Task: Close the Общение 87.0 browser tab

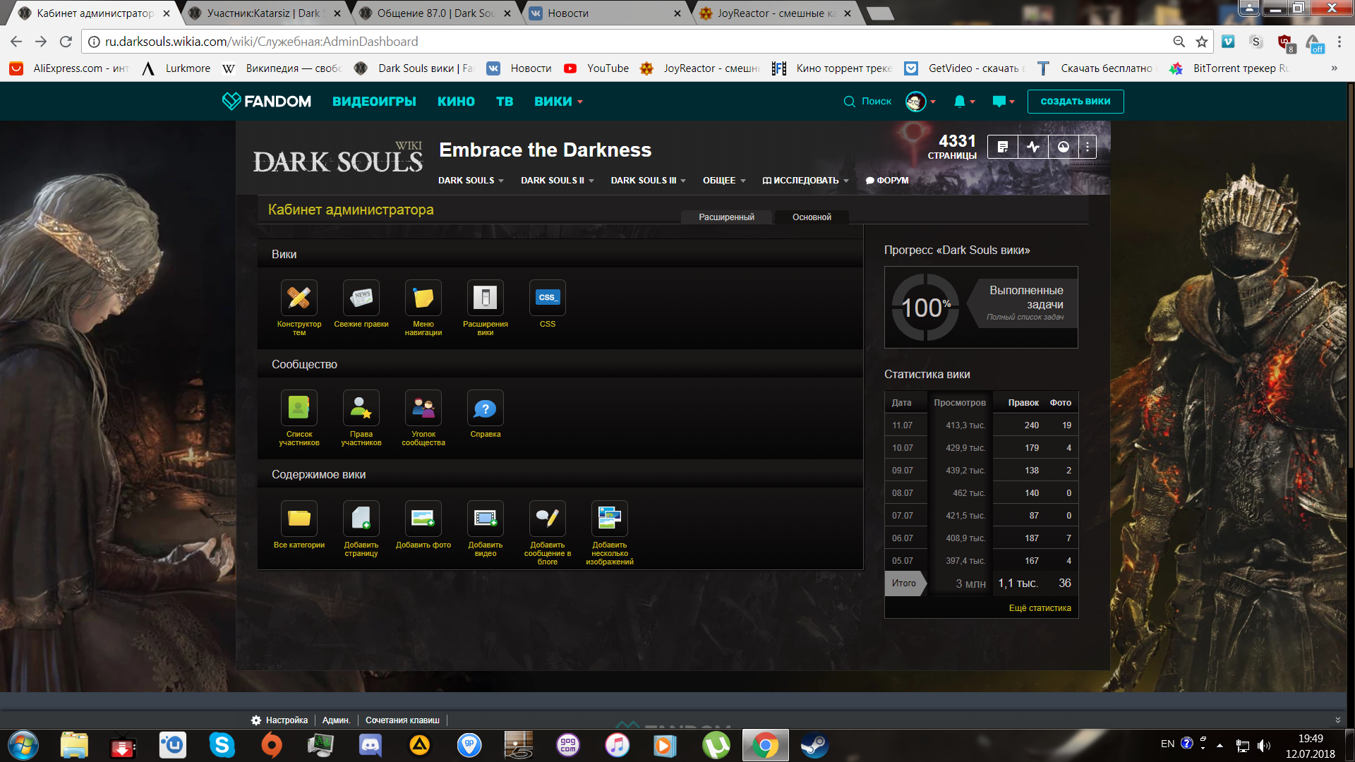Action: click(x=507, y=13)
